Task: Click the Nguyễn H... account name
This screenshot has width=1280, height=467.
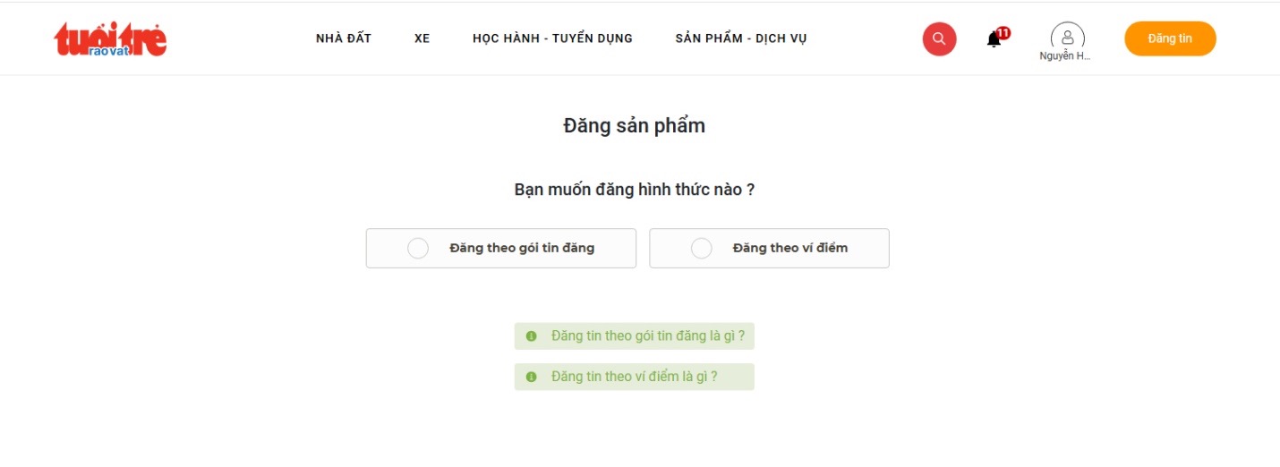Action: coord(1065,56)
